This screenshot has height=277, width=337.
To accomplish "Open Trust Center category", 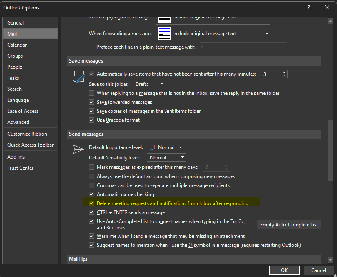I will click(x=30, y=168).
